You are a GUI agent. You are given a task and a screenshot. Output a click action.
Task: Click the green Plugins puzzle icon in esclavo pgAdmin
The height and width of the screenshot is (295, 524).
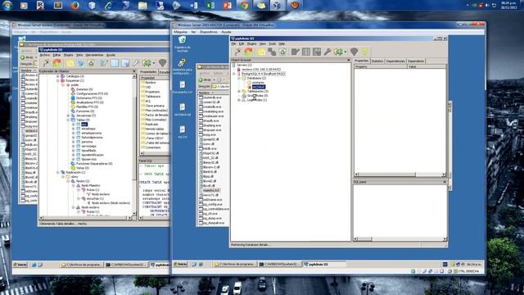[147, 63]
